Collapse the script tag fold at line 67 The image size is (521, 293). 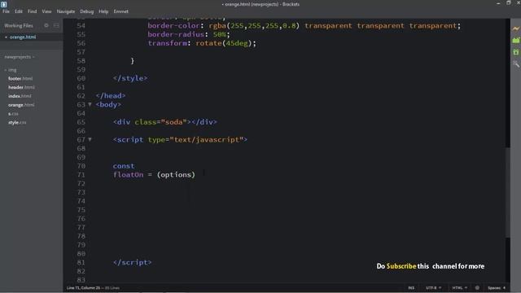coord(90,139)
